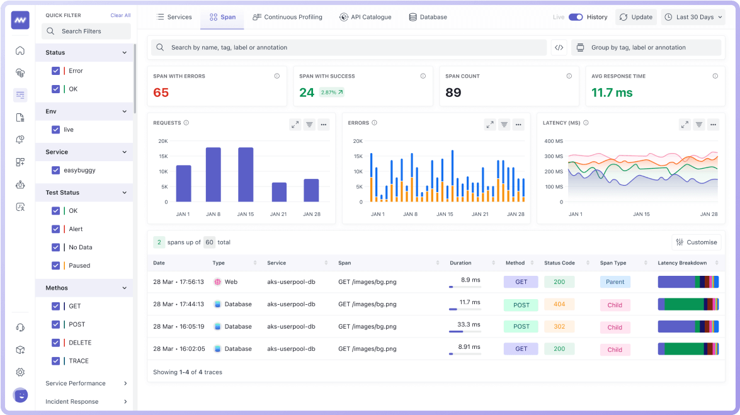Click the Settings gear in the left sidebar
Image resolution: width=740 pixels, height=415 pixels.
click(x=20, y=372)
